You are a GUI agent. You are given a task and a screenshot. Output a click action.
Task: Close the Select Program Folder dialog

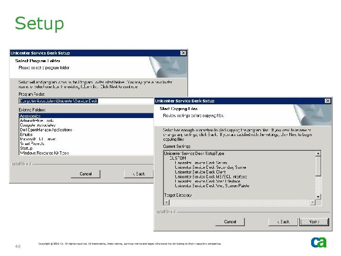point(183,53)
